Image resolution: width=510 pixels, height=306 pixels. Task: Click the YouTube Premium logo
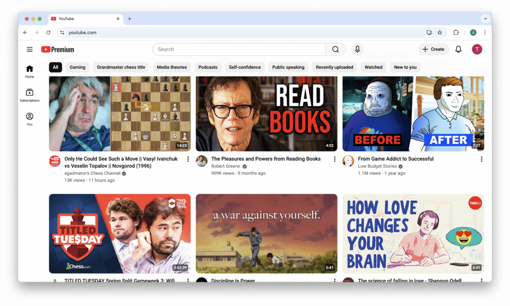tap(58, 49)
